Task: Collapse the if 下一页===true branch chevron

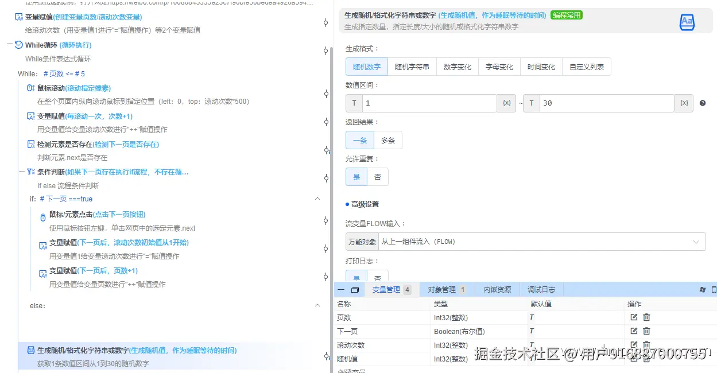Action: [x=317, y=199]
